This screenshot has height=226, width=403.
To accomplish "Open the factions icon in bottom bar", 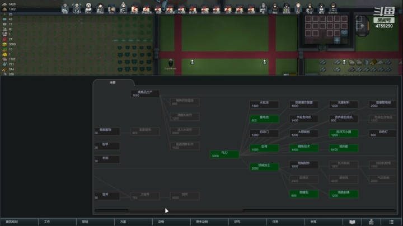I will (x=371, y=222).
